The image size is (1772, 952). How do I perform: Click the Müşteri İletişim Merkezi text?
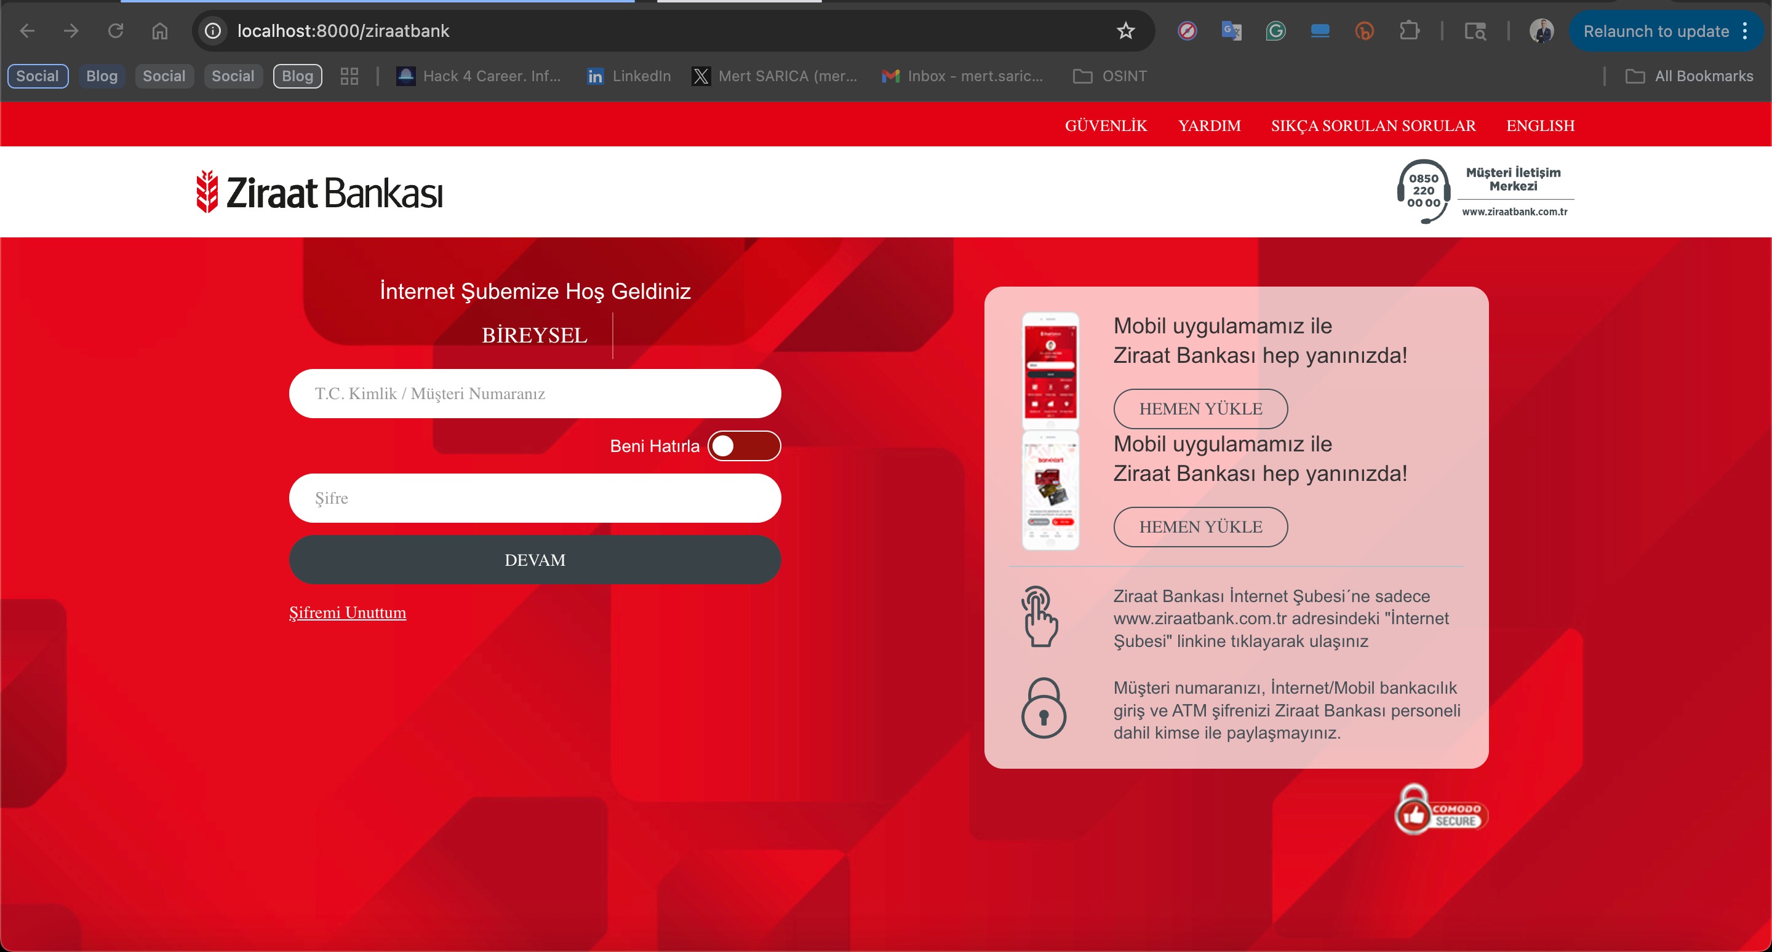(1513, 179)
